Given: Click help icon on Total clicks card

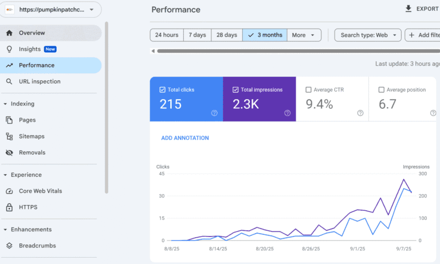Looking at the screenshot, I should click(214, 113).
